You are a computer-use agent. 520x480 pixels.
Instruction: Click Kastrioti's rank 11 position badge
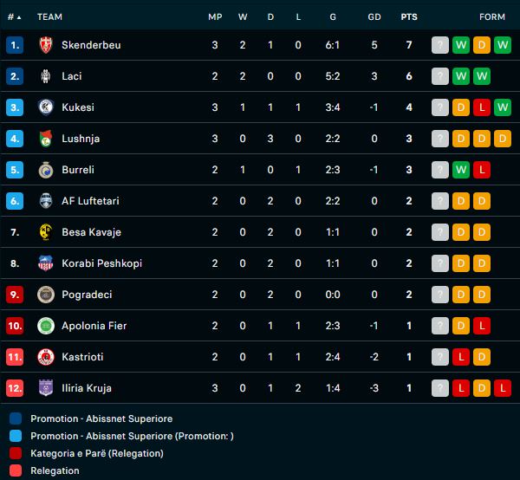(14, 357)
